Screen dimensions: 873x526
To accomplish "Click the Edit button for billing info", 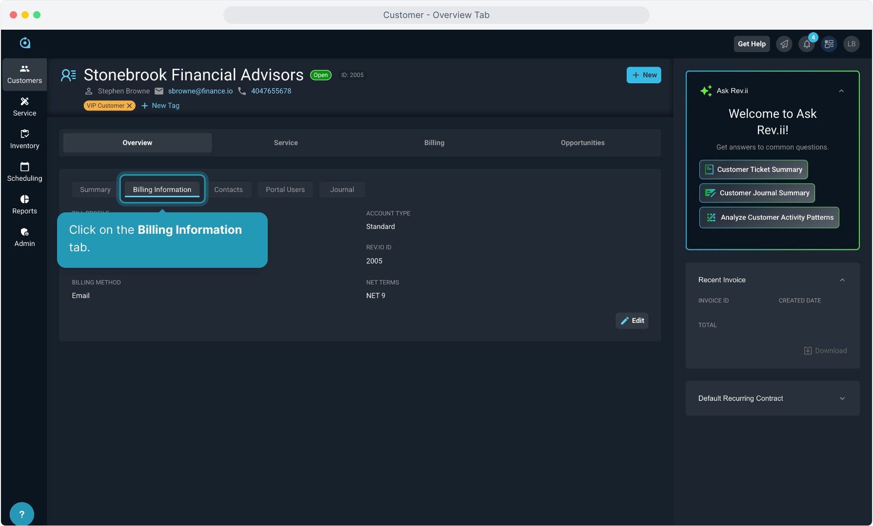I will click(632, 320).
